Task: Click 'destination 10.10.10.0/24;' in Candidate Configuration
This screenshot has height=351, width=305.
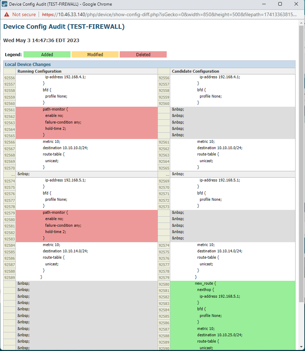Action: tap(220, 148)
